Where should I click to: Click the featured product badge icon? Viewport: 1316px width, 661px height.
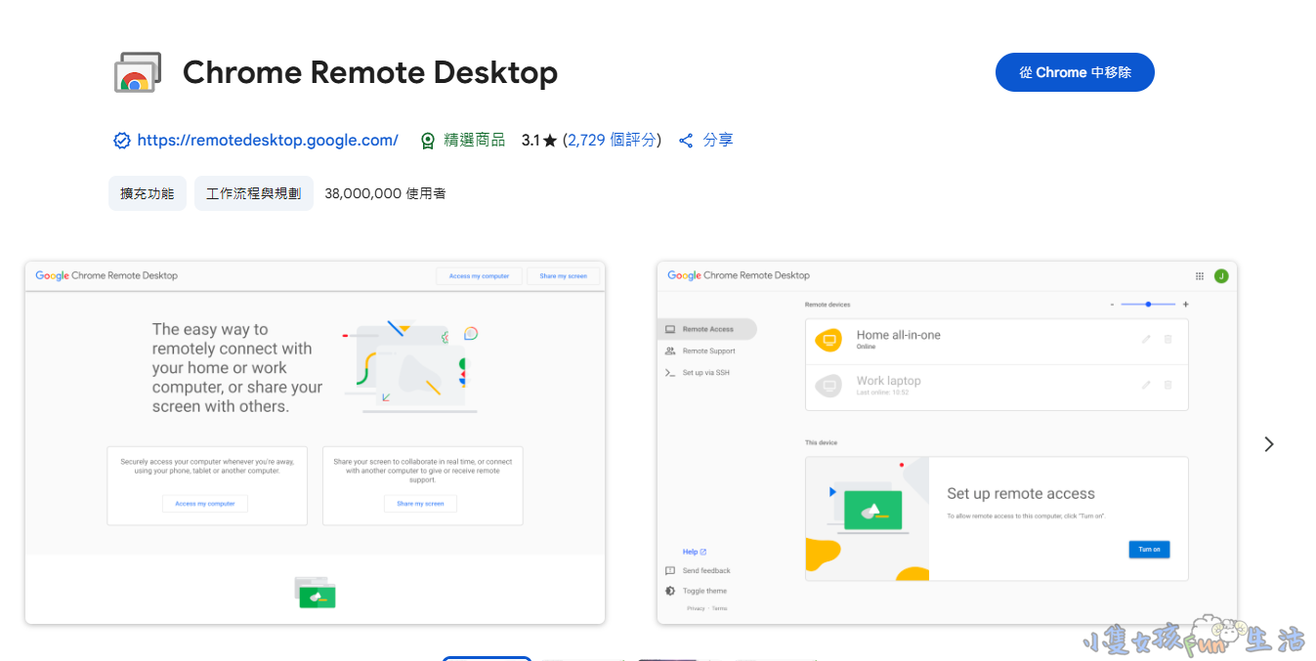click(x=428, y=141)
